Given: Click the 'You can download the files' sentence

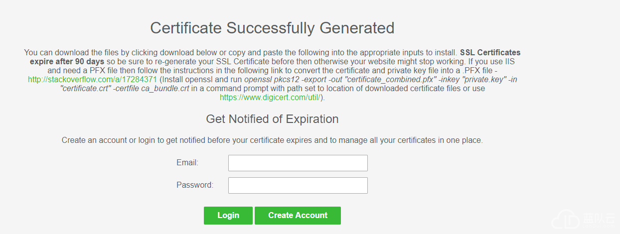Looking at the screenshot, I should point(241,52).
